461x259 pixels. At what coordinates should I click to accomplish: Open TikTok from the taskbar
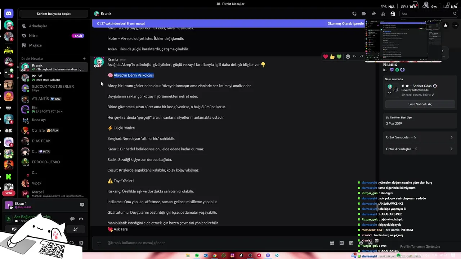tap(241, 255)
